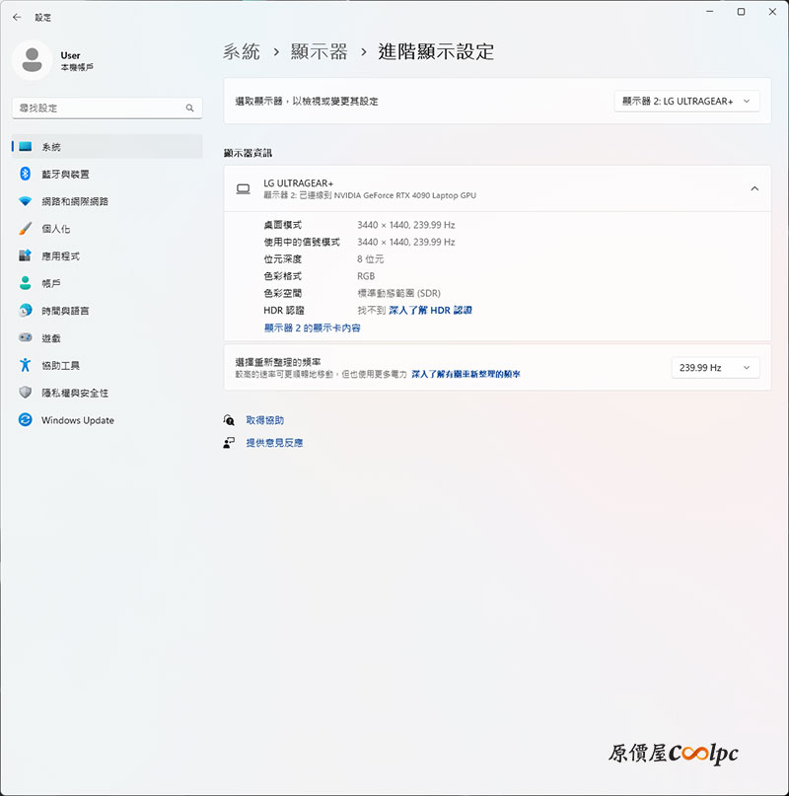Click the shield icon for 隱私權與安全性
The image size is (789, 796).
pyautogui.click(x=26, y=393)
